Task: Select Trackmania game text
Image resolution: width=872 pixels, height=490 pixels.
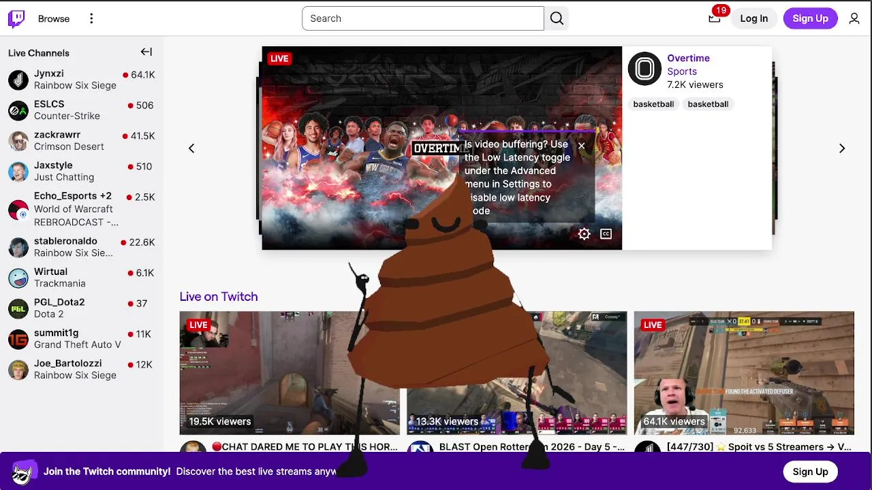Action: tap(60, 284)
